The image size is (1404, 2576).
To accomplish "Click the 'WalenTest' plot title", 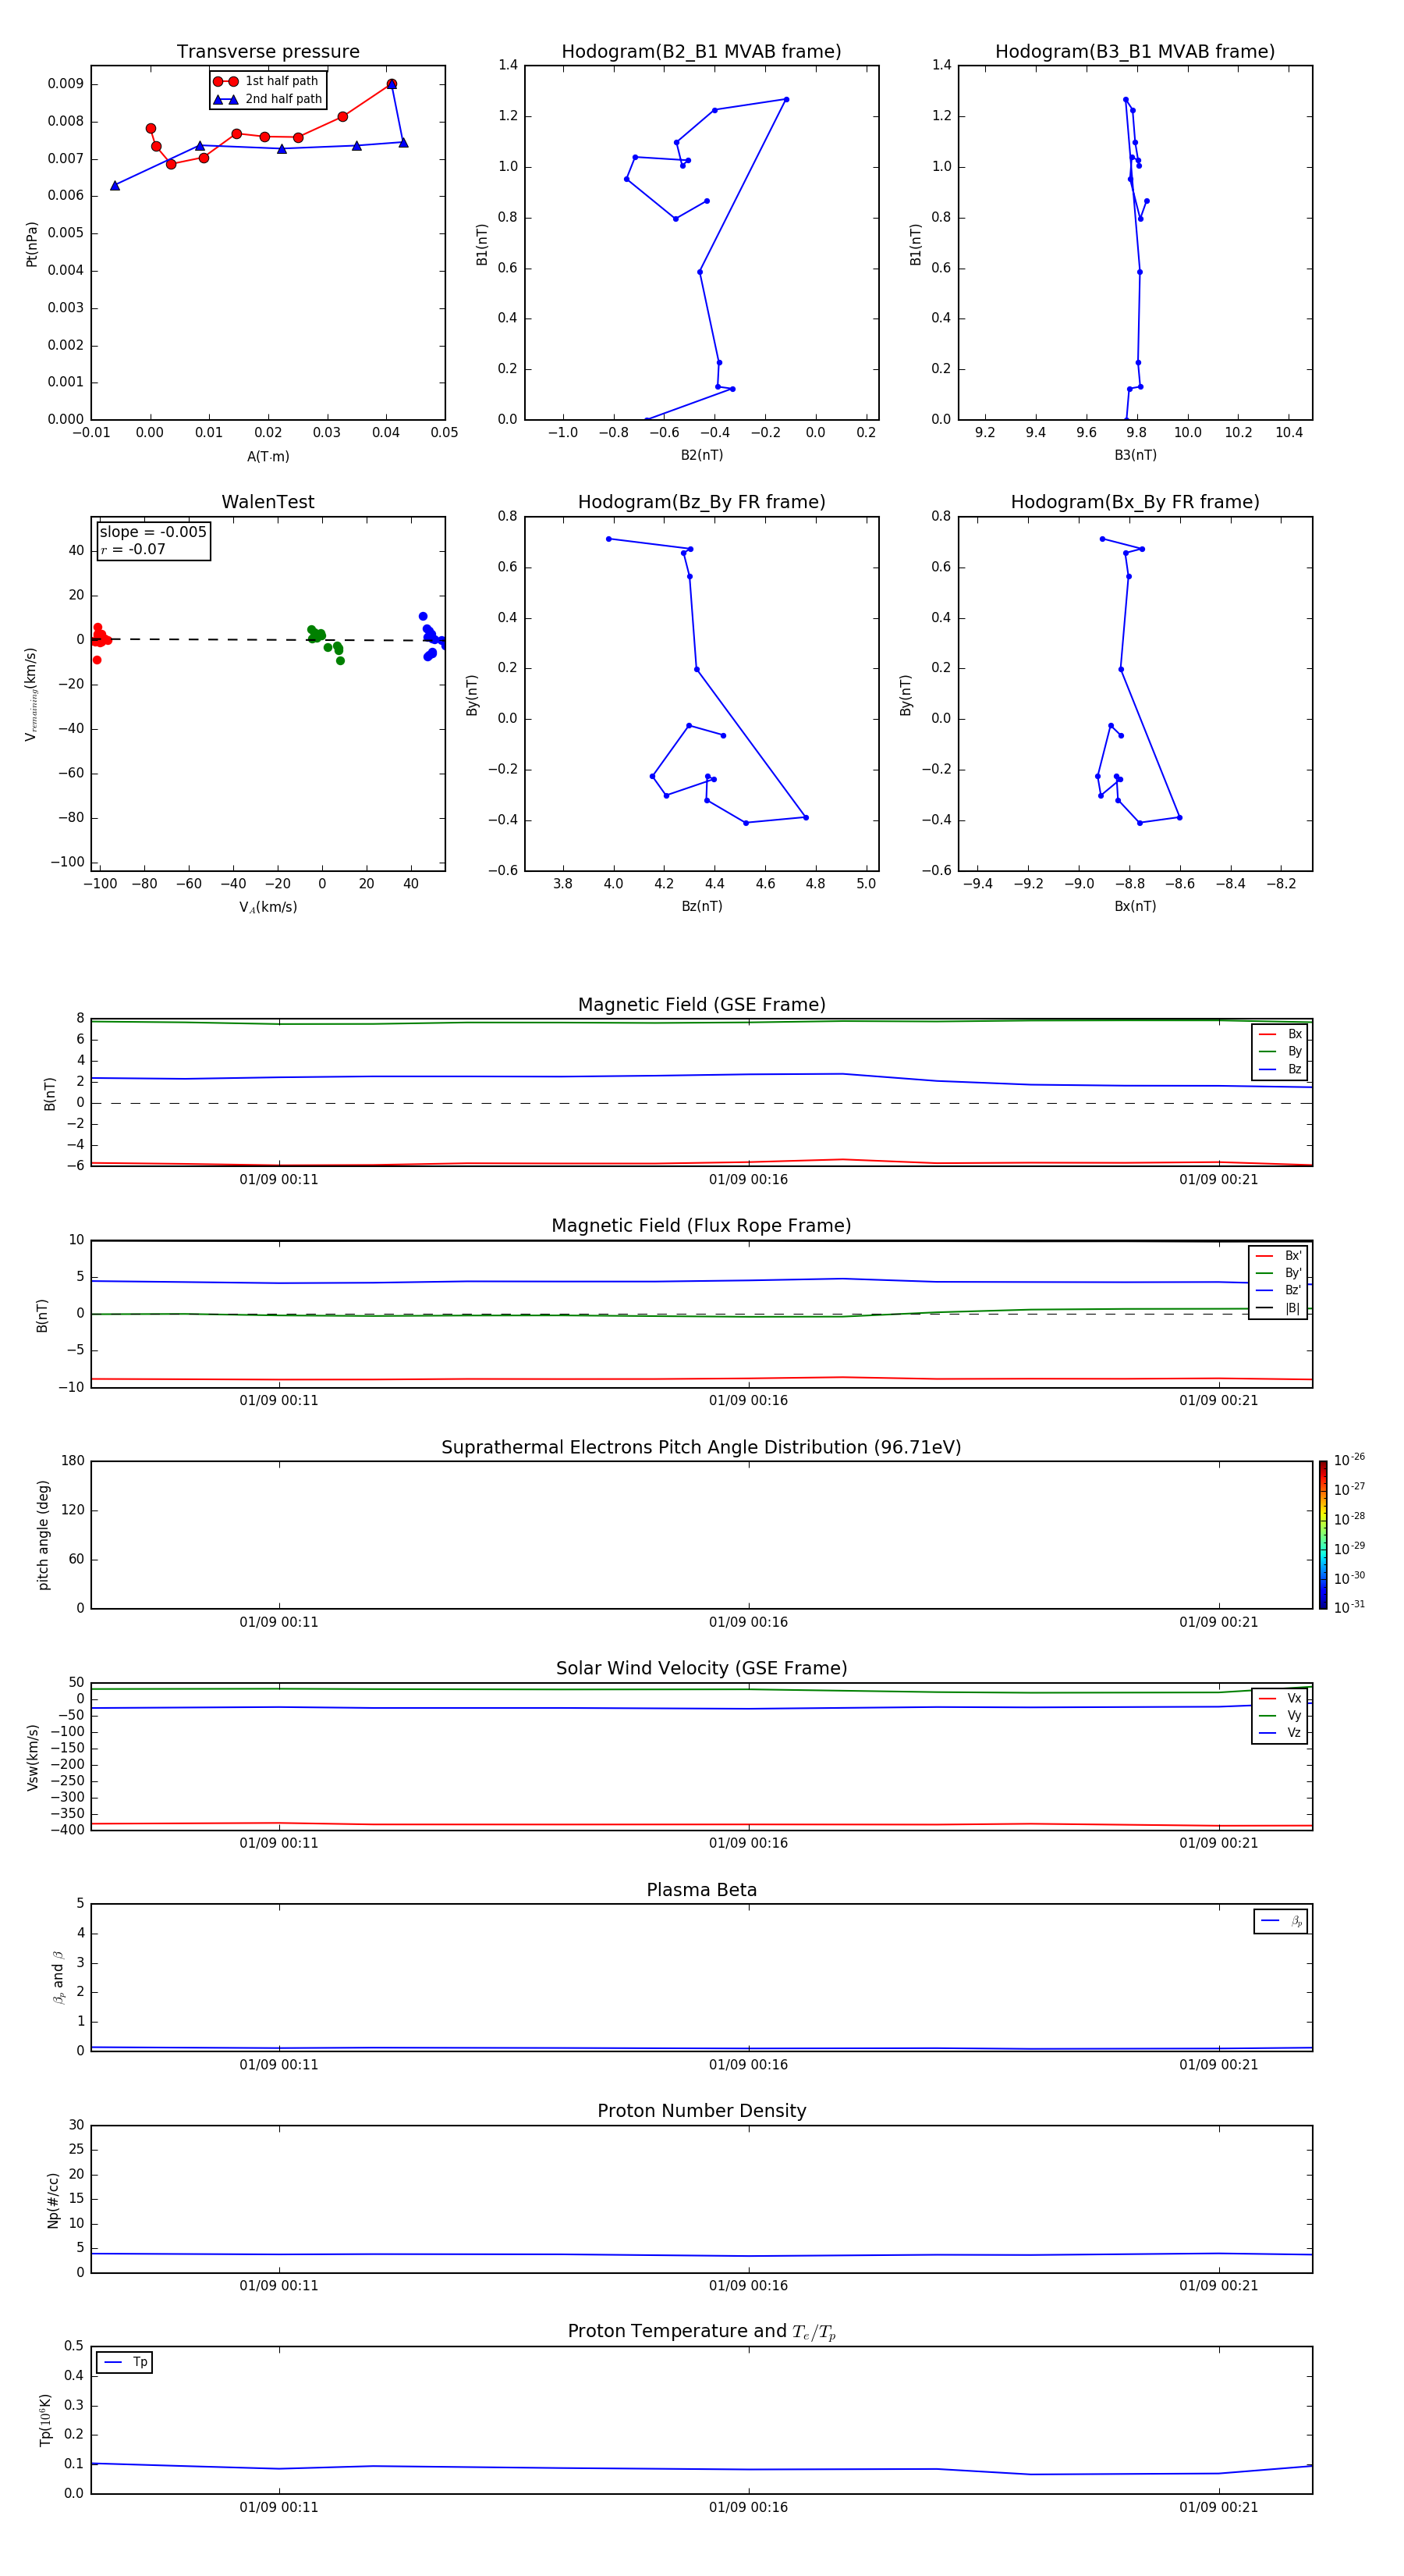I will coord(268,502).
